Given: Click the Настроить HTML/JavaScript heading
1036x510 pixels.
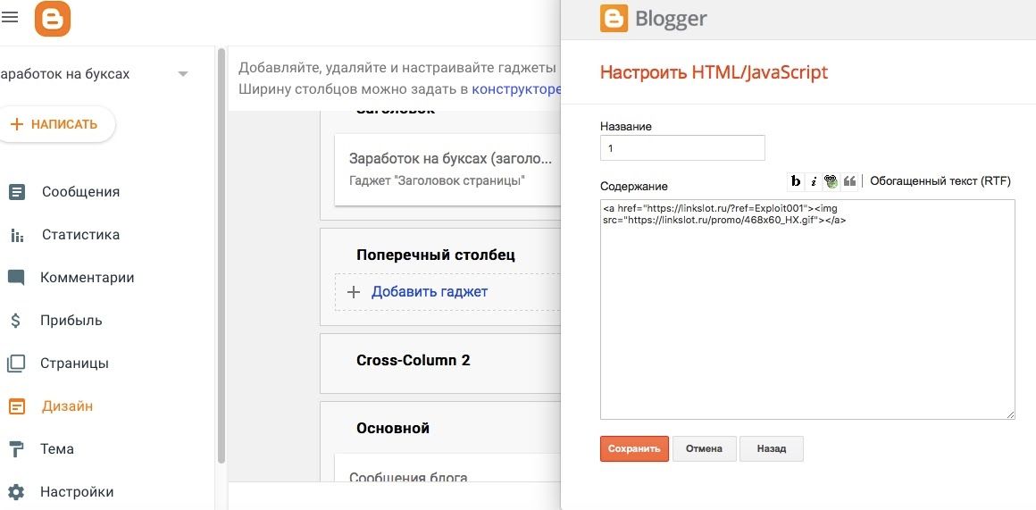Looking at the screenshot, I should [x=714, y=72].
